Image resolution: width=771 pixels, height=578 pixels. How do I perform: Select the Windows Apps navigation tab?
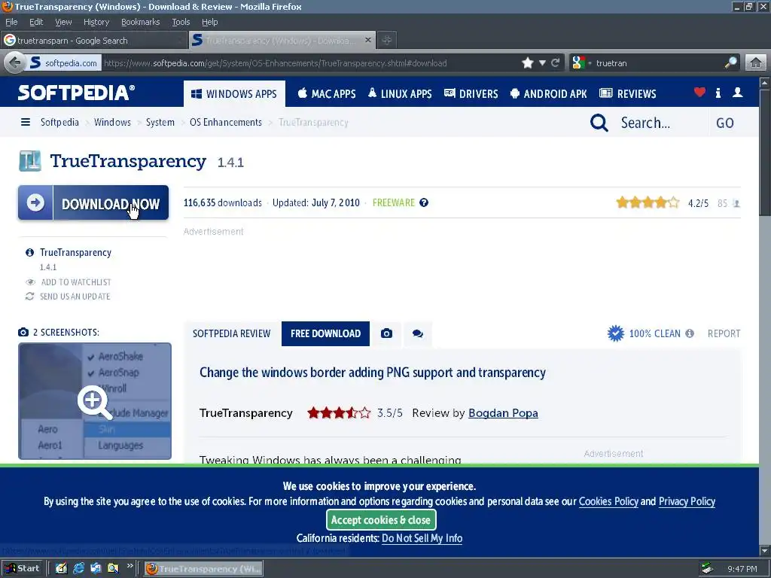click(x=234, y=93)
